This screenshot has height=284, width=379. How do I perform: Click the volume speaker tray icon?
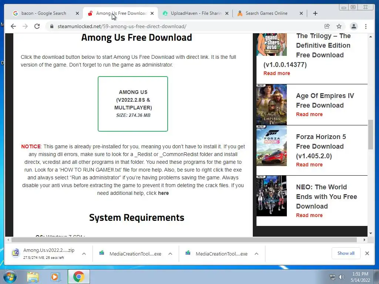[342, 277]
